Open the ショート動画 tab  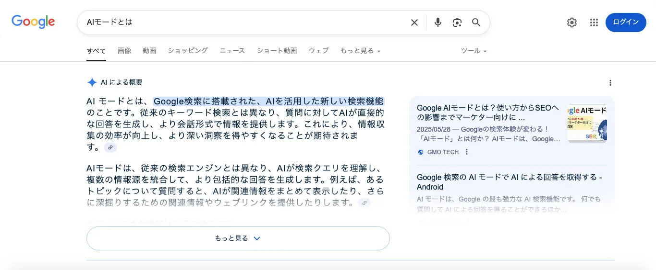[277, 51]
